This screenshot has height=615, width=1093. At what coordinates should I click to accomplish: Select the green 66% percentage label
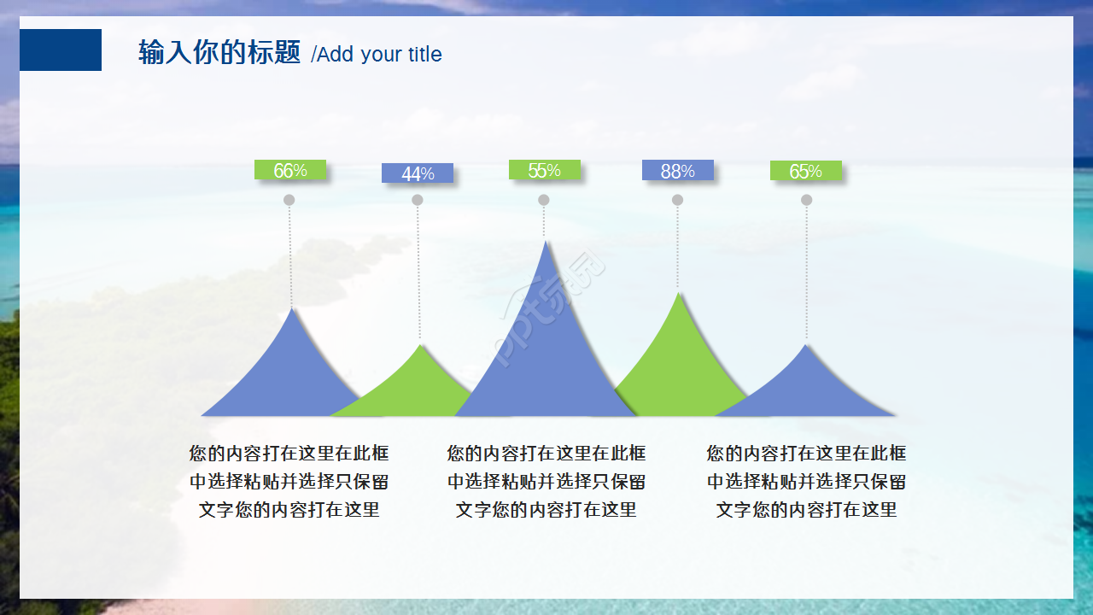290,170
